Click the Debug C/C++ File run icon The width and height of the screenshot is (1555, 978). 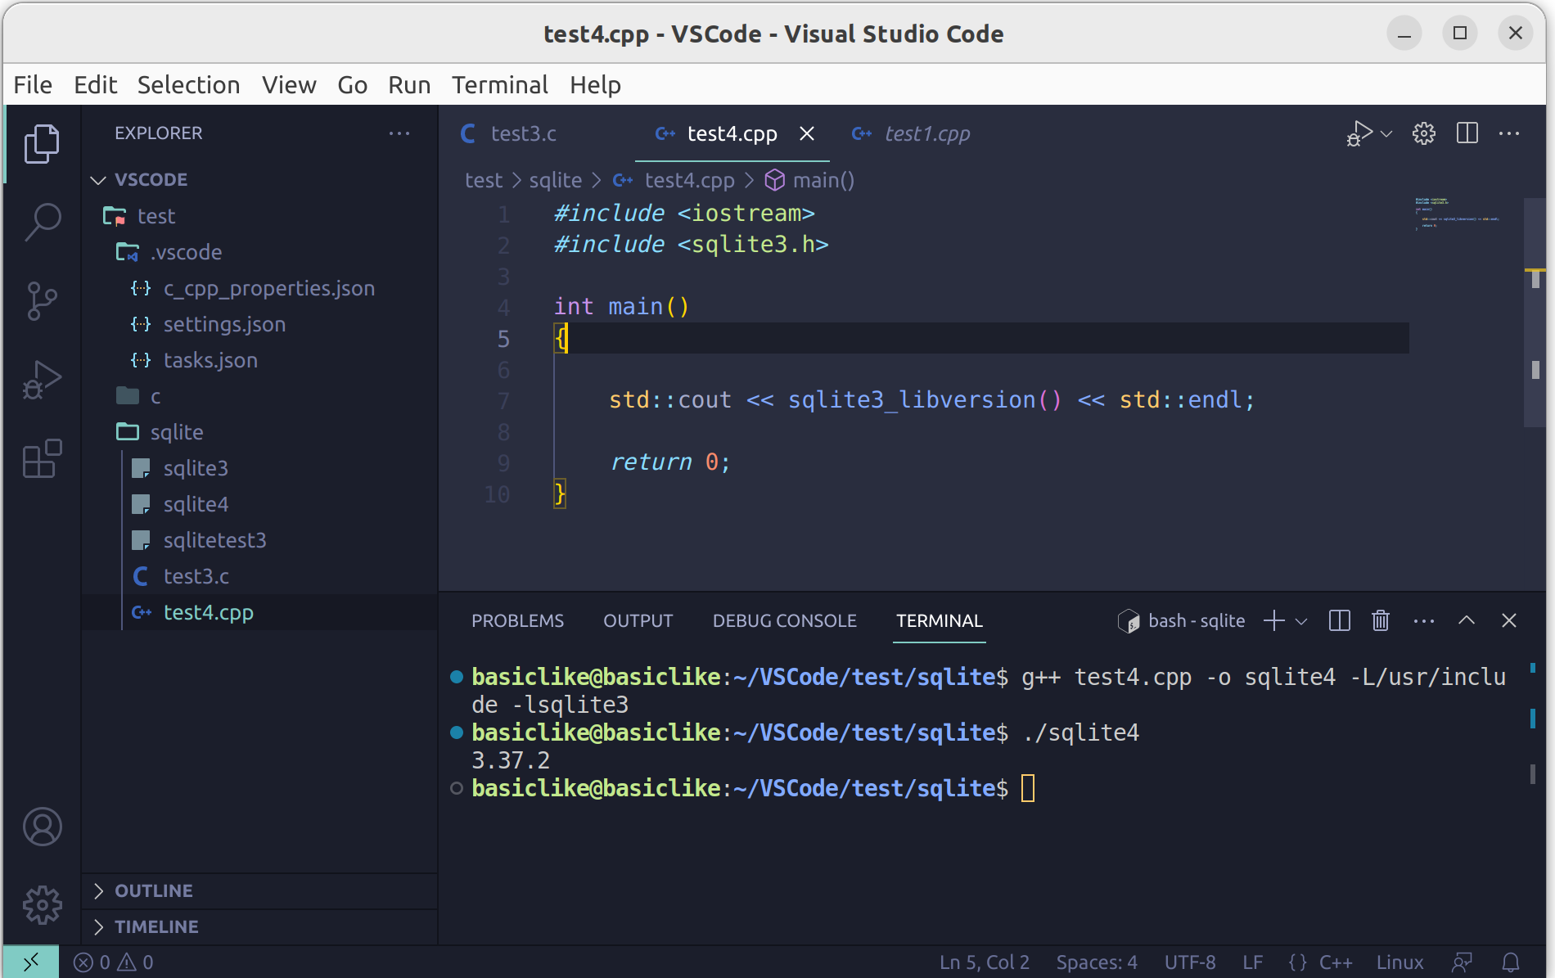point(1359,133)
